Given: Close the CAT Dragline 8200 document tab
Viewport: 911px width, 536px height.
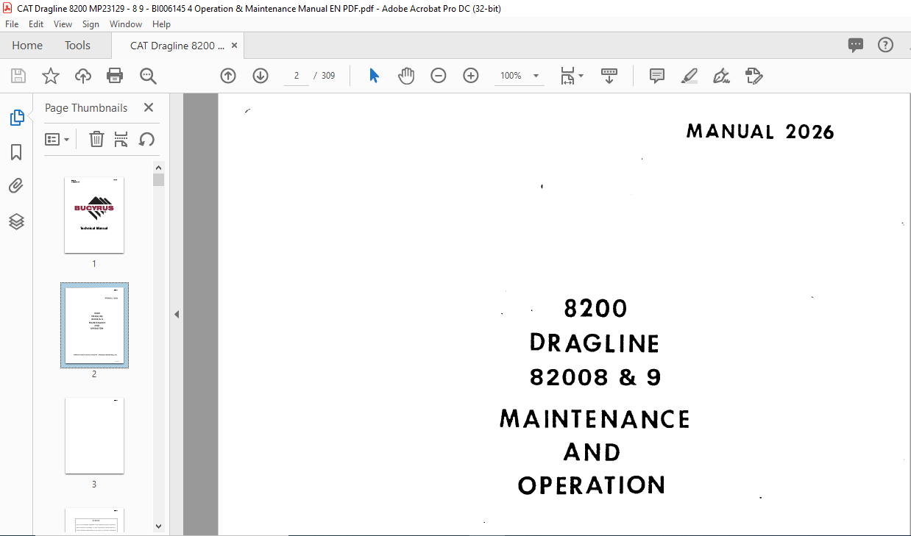Looking at the screenshot, I should tap(234, 46).
